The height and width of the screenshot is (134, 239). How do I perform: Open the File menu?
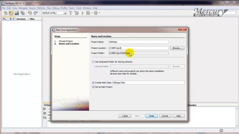[4, 8]
